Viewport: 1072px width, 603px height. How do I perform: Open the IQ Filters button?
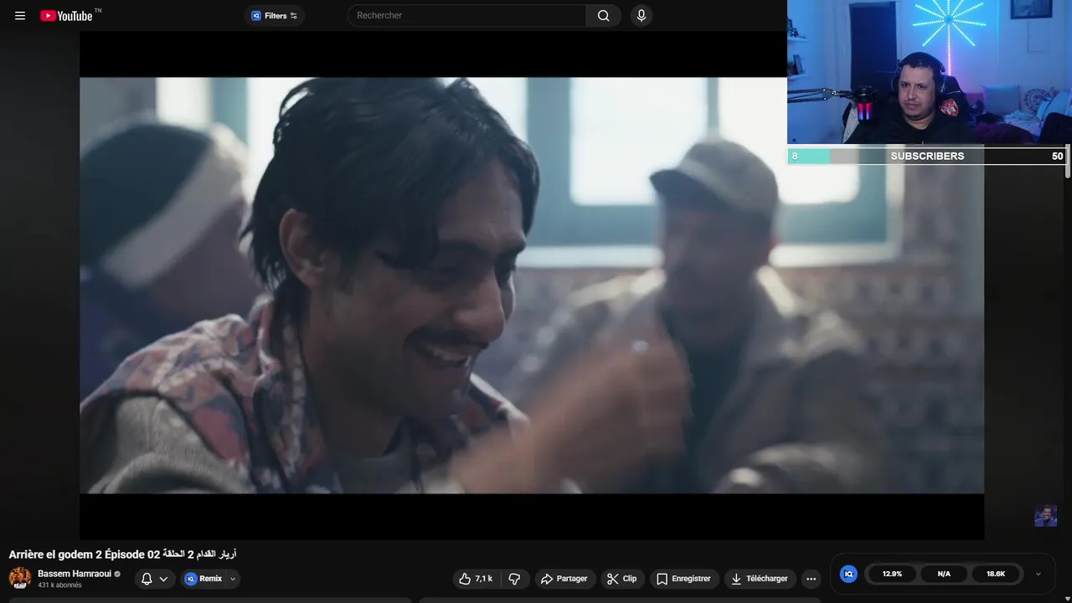[x=274, y=15]
